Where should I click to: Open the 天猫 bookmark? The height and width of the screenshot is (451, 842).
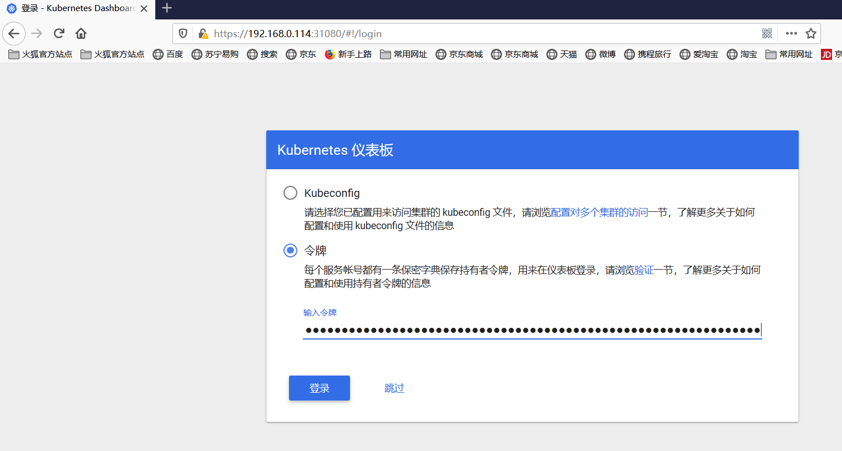tap(562, 54)
